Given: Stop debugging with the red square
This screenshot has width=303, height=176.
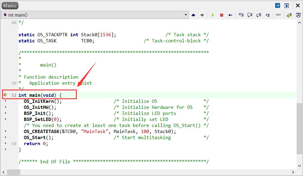Looking at the screenshot, I should click(x=222, y=15).
